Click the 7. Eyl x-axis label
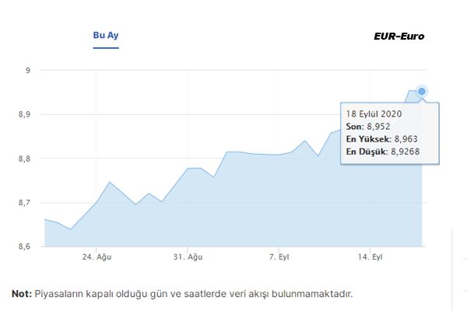This screenshot has width=467, height=311. tap(279, 257)
